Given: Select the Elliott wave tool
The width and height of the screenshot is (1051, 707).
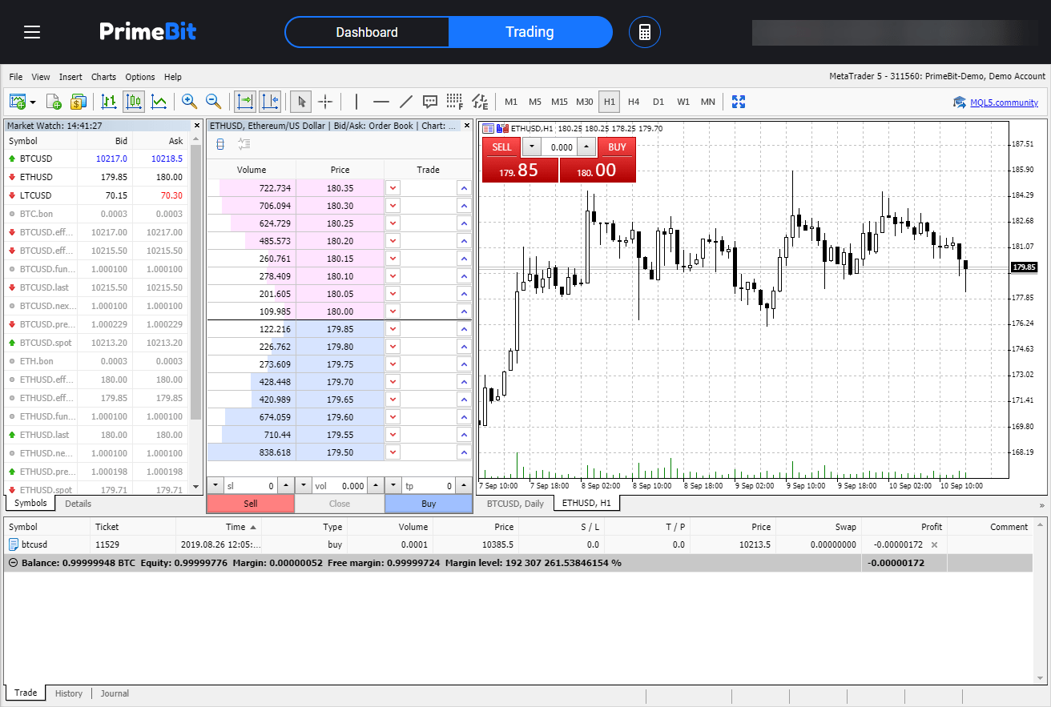Looking at the screenshot, I should click(x=480, y=102).
